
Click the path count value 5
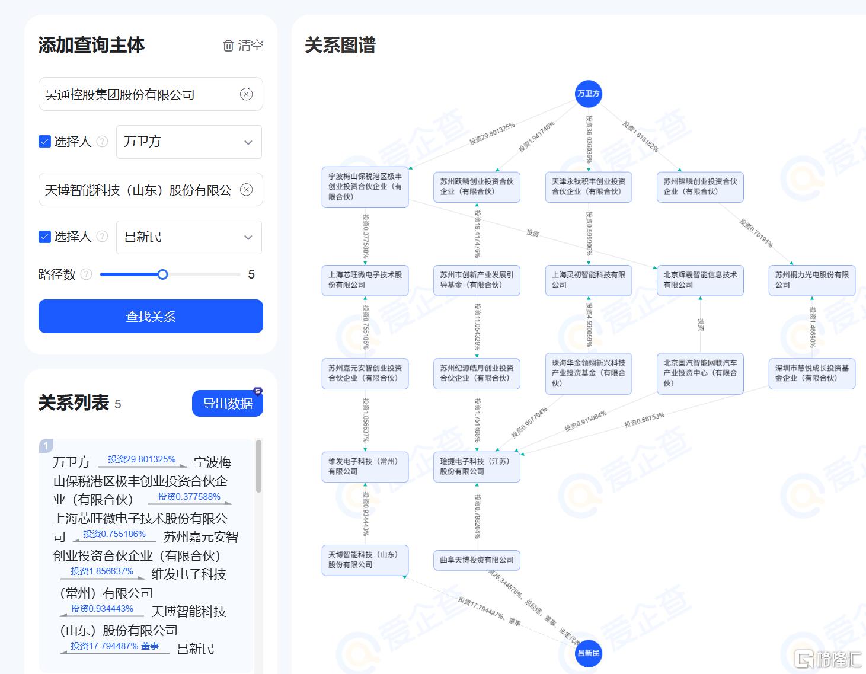coord(251,274)
